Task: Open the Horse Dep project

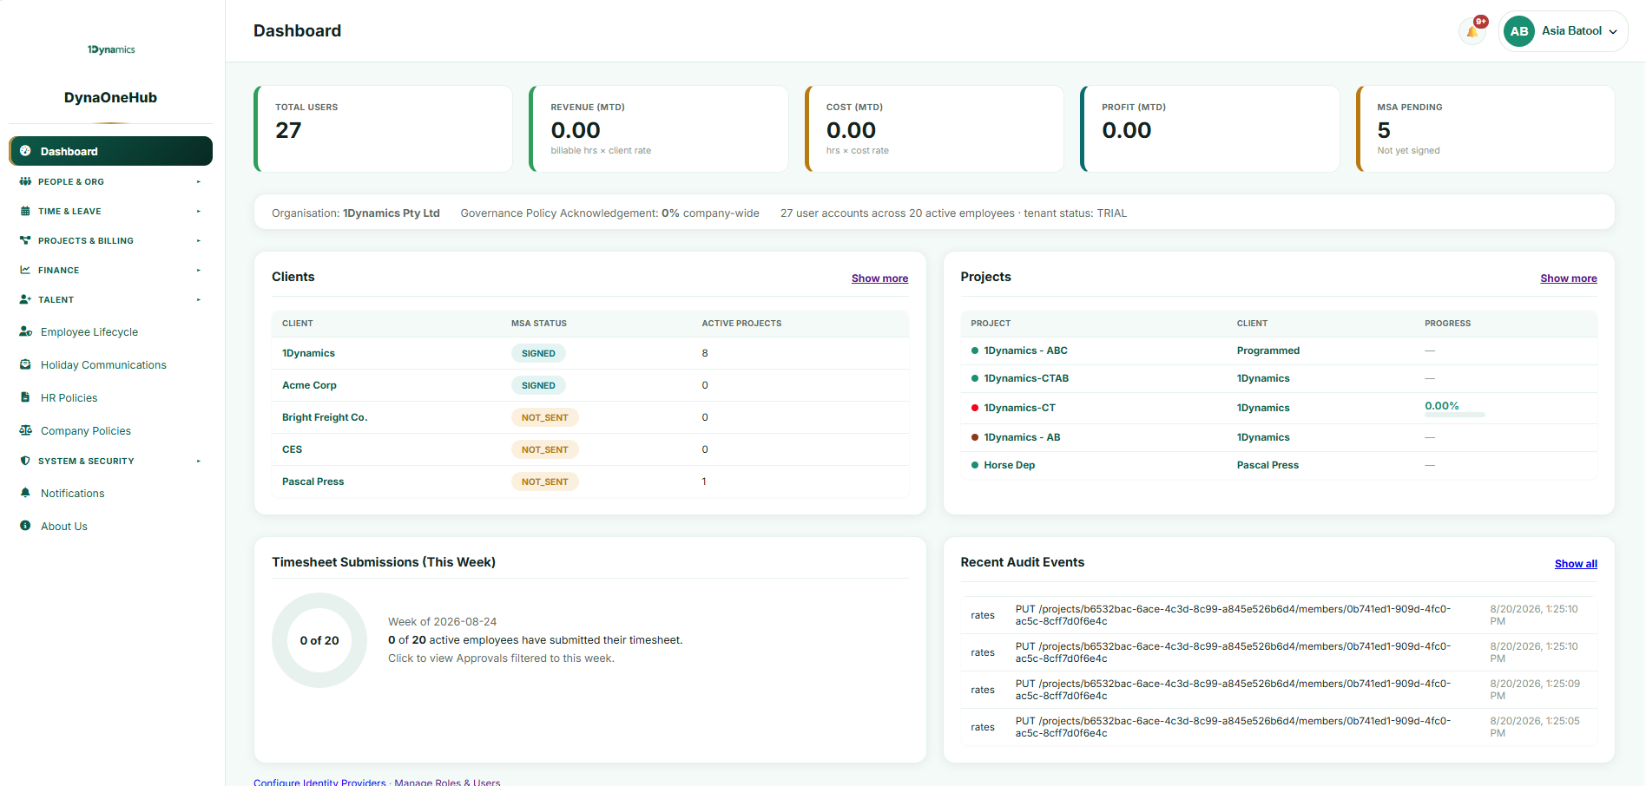Action: 1009,465
